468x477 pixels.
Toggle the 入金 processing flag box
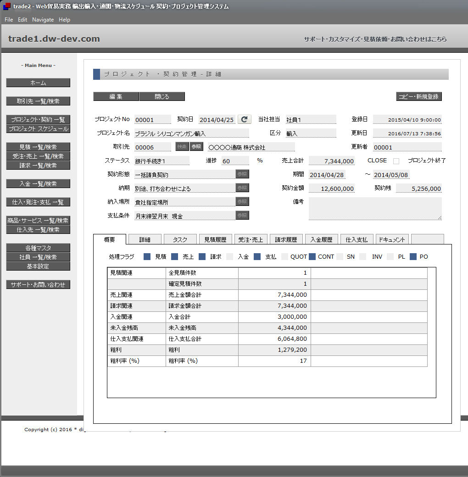pos(229,257)
